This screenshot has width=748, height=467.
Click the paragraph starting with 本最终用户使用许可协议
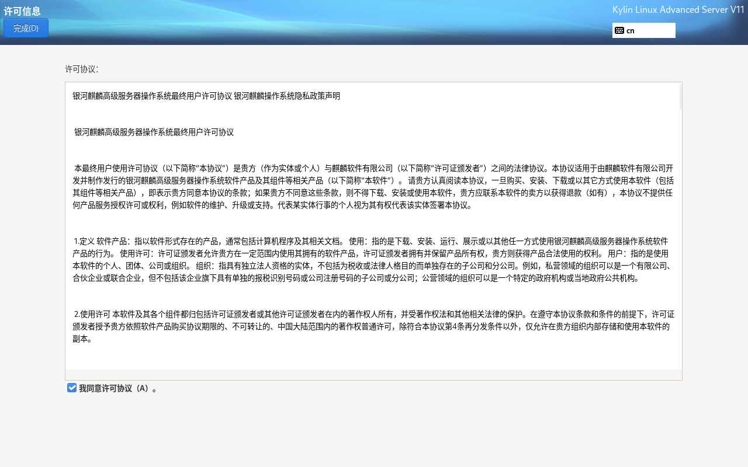point(373,187)
